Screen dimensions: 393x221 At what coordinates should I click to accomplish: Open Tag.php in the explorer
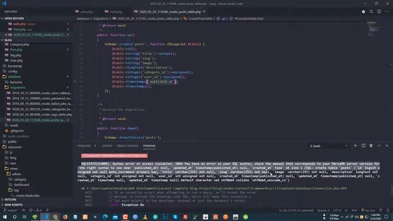[15, 55]
